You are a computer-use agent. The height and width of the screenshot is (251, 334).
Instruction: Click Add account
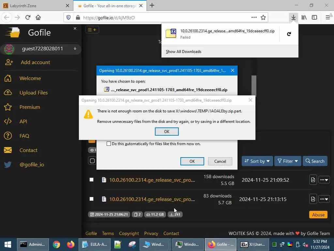[x=35, y=62]
